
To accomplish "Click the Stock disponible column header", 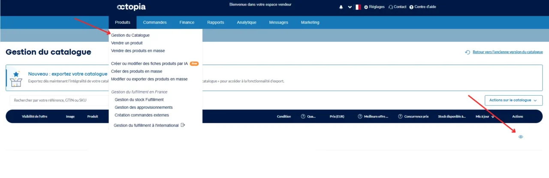I will pyautogui.click(x=452, y=117).
